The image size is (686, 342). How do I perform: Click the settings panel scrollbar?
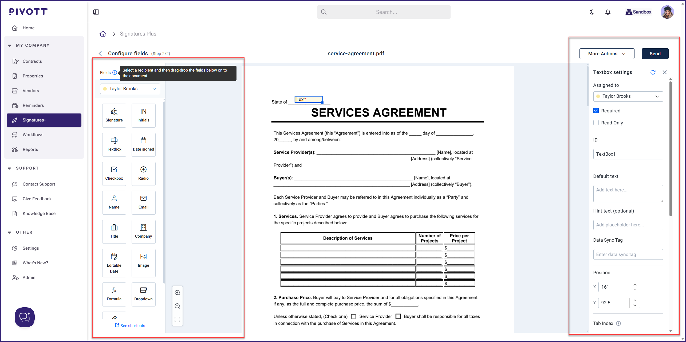click(671, 148)
